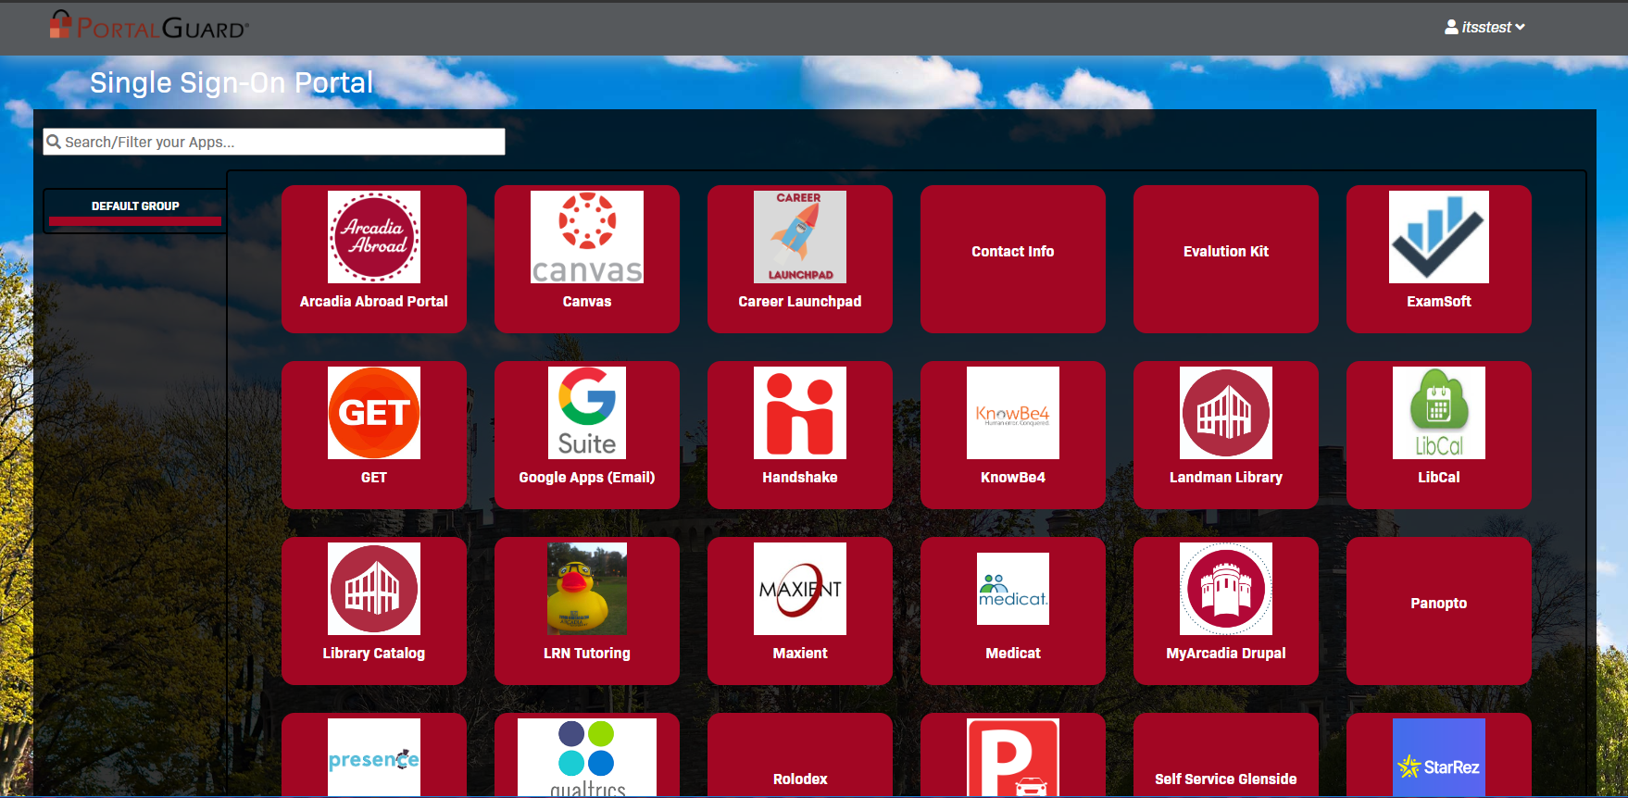Click the Landman Library label text
The width and height of the screenshot is (1628, 798).
point(1226,478)
